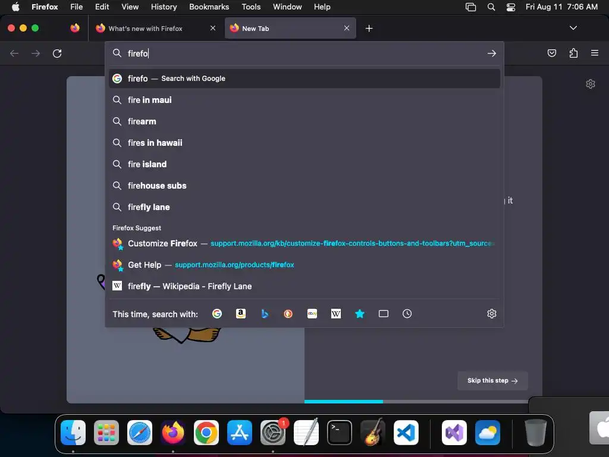609x457 pixels.
Task: Switch to What's new with Firefox tab
Action: point(156,29)
